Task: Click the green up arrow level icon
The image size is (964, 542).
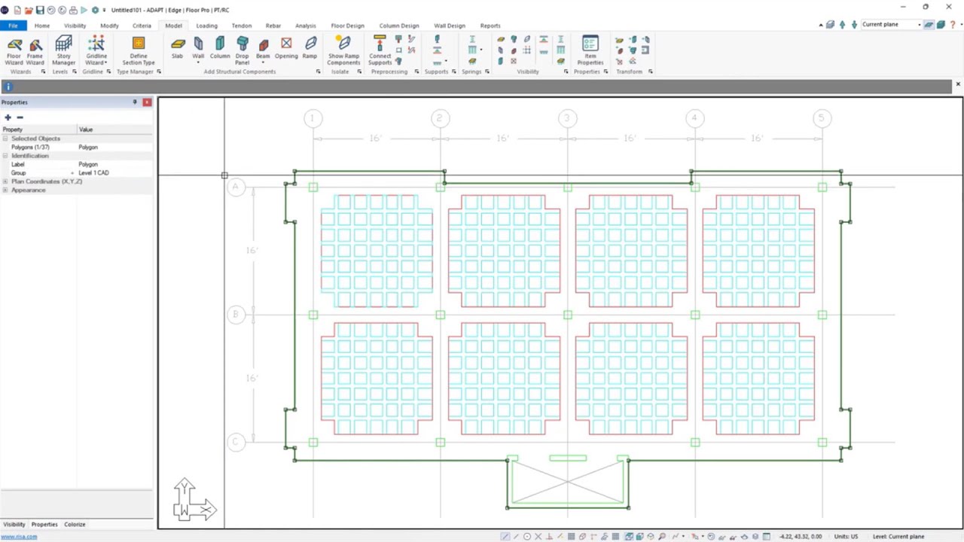Action: (842, 25)
